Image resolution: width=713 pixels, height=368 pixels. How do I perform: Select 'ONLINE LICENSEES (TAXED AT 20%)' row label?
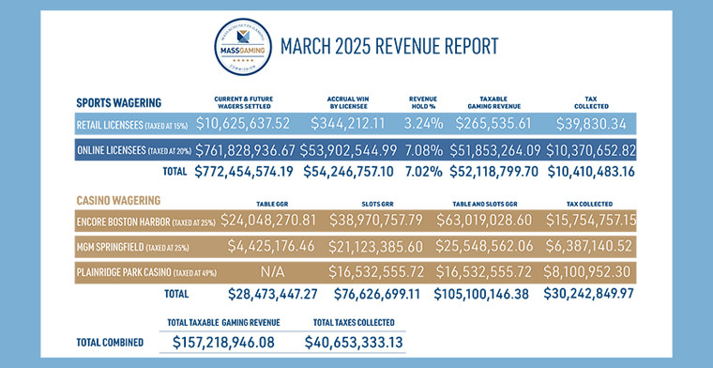point(134,151)
